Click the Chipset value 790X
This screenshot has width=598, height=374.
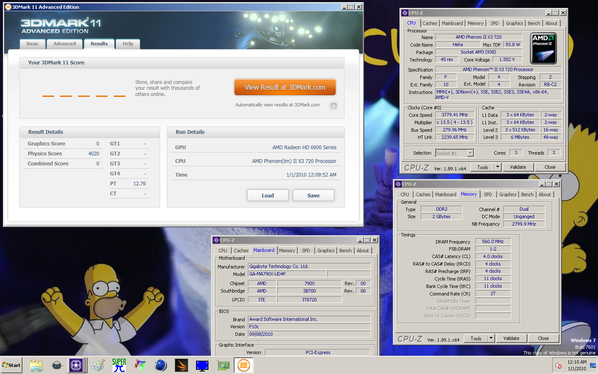[x=309, y=283]
